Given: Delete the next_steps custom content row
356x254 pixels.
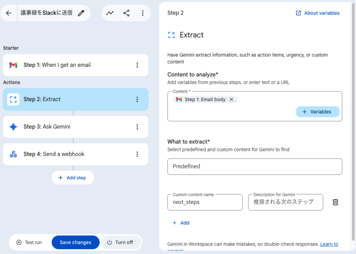Looking at the screenshot, I should click(335, 202).
